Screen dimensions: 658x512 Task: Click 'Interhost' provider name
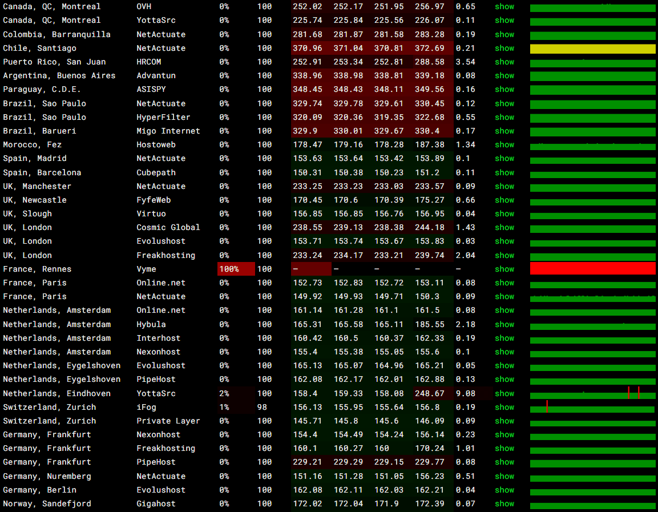tap(158, 338)
